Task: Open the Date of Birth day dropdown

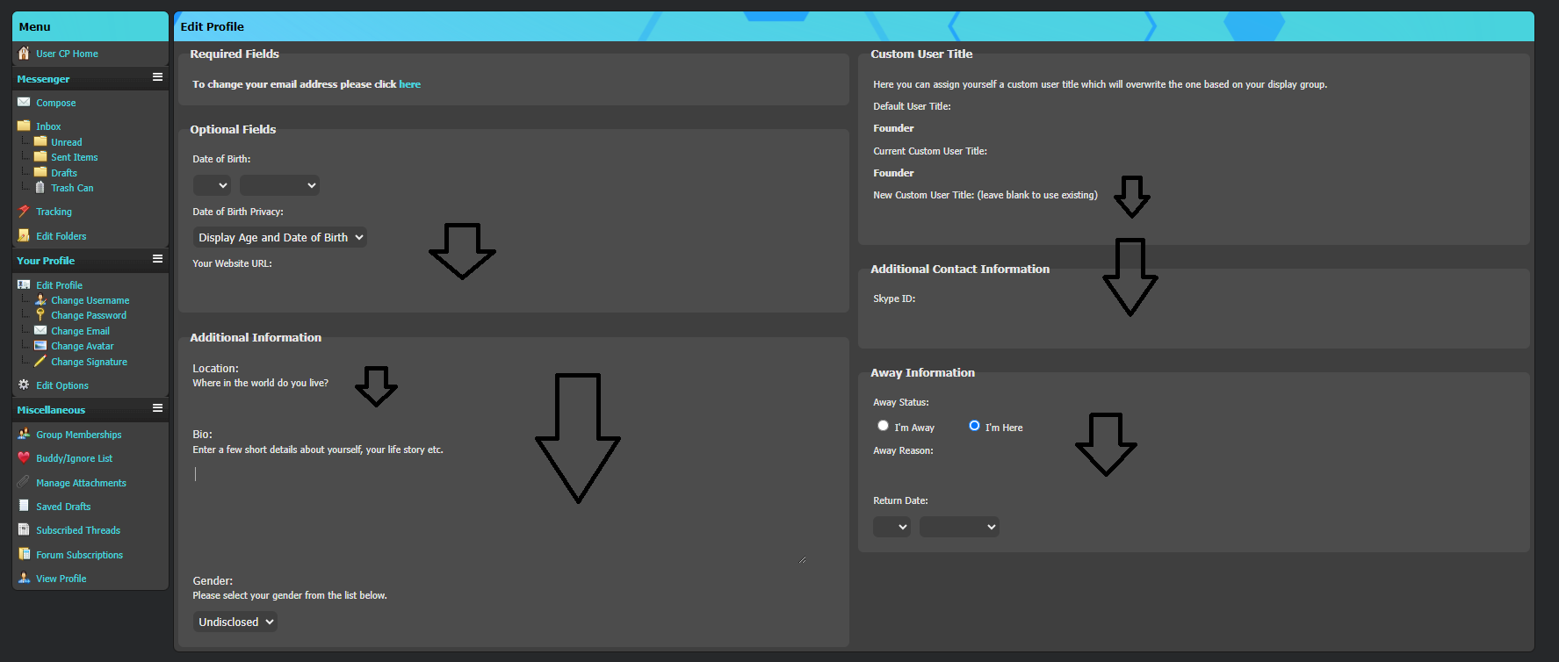Action: pos(212,185)
